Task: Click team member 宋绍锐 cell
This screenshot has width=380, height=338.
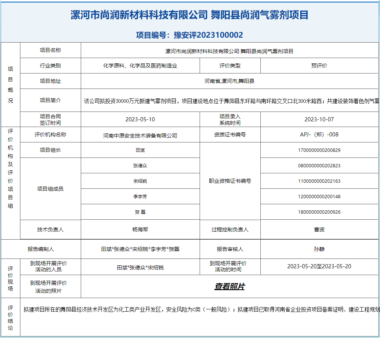Action: (140, 181)
